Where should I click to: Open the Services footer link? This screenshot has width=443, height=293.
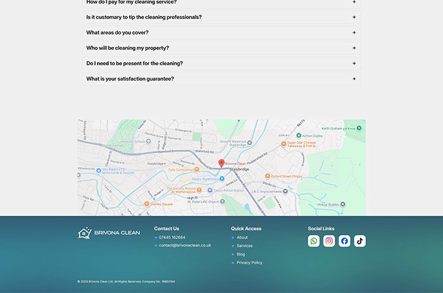[x=245, y=246]
